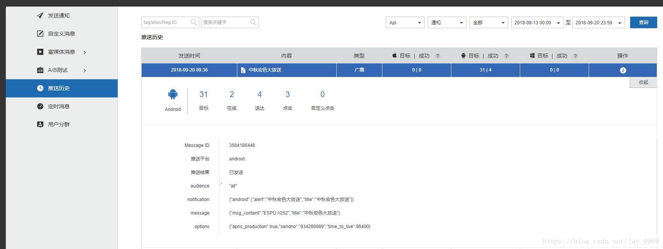Click the magnifier in tag/alias/Reg.ID field
The image size is (663, 249).
click(194, 22)
